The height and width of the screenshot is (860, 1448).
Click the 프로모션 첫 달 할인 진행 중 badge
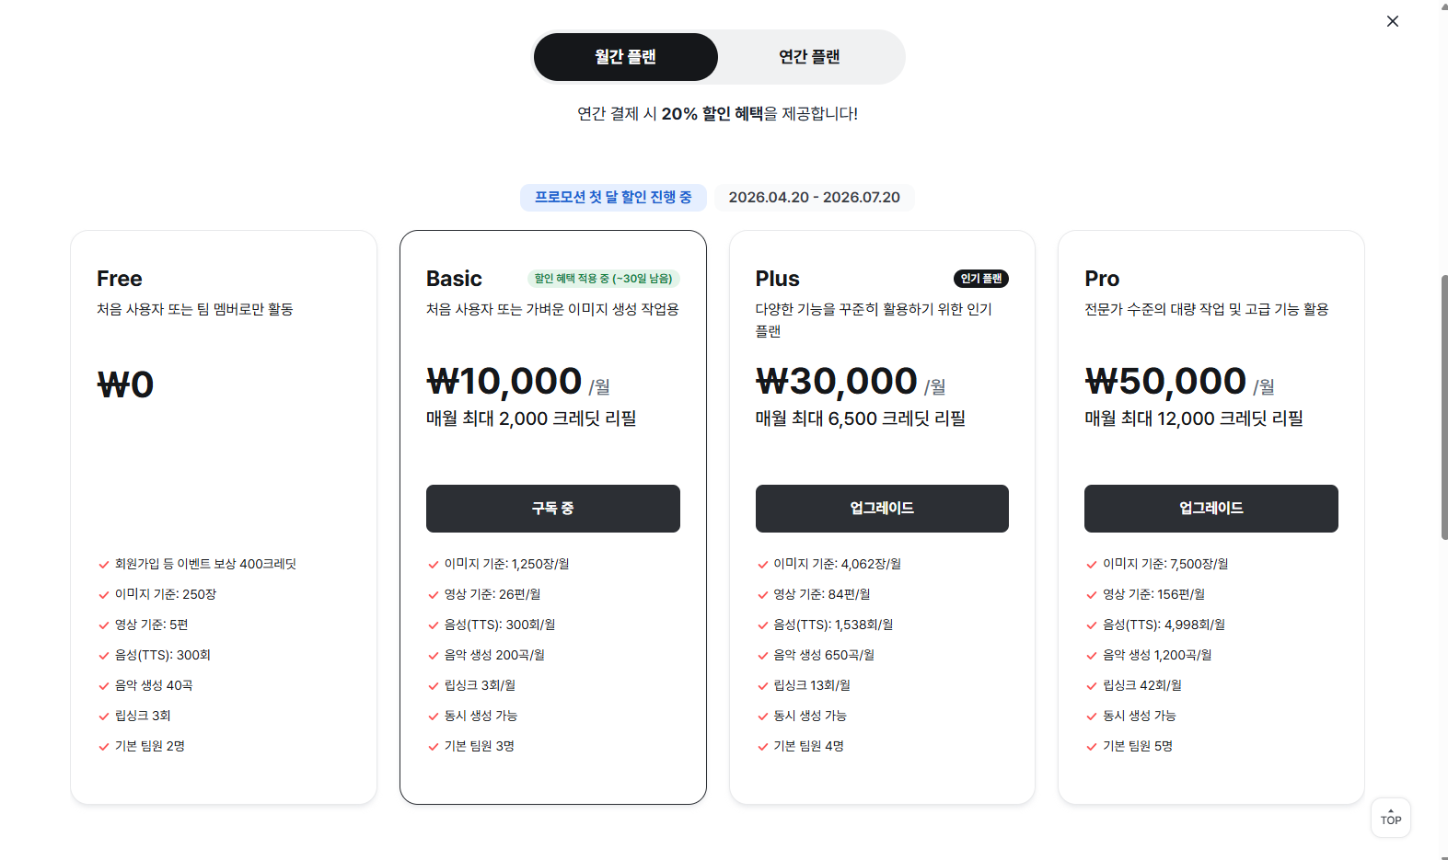pos(613,197)
